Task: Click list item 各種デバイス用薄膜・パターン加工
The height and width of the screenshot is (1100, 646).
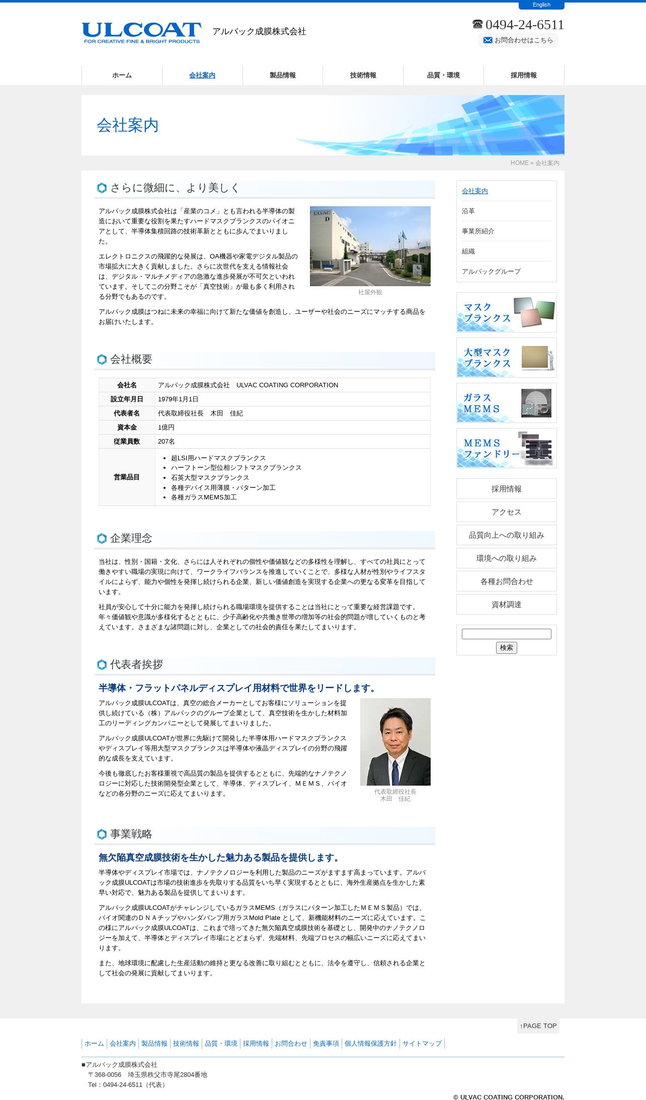Action: click(223, 488)
